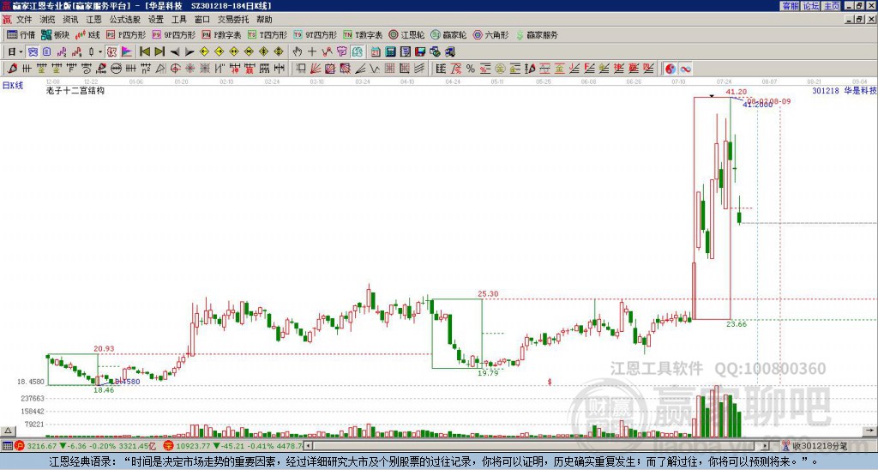Open the 9P四方形 tool

pyautogui.click(x=173, y=34)
